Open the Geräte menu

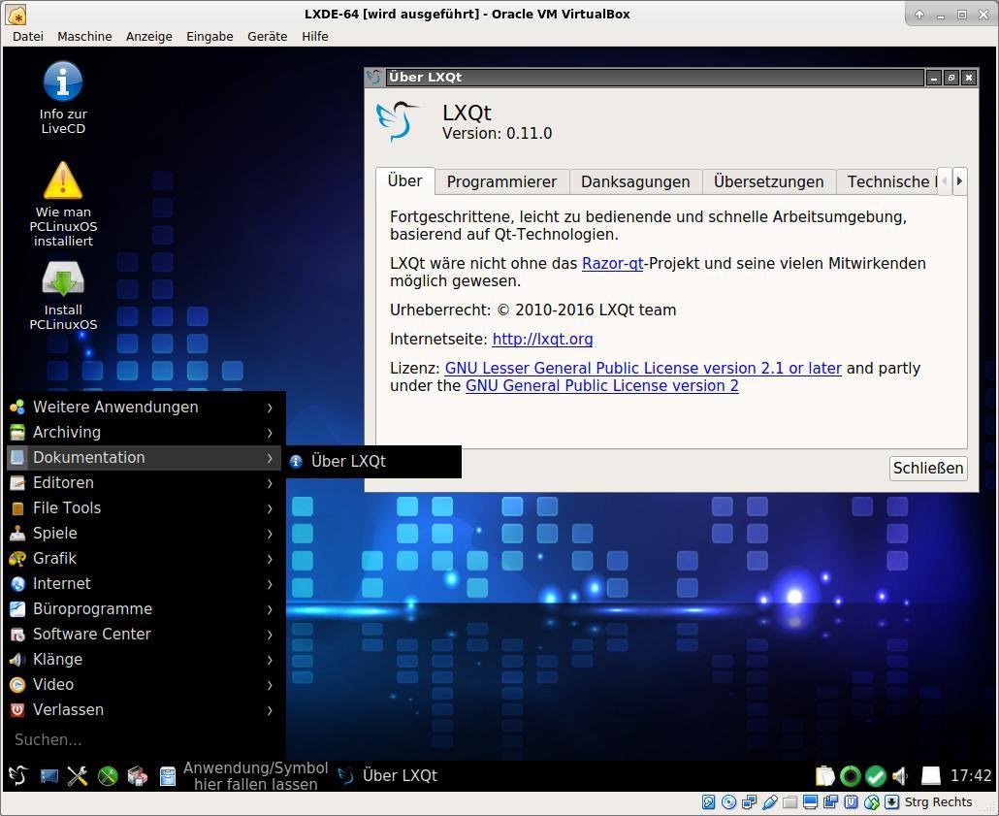pos(267,36)
